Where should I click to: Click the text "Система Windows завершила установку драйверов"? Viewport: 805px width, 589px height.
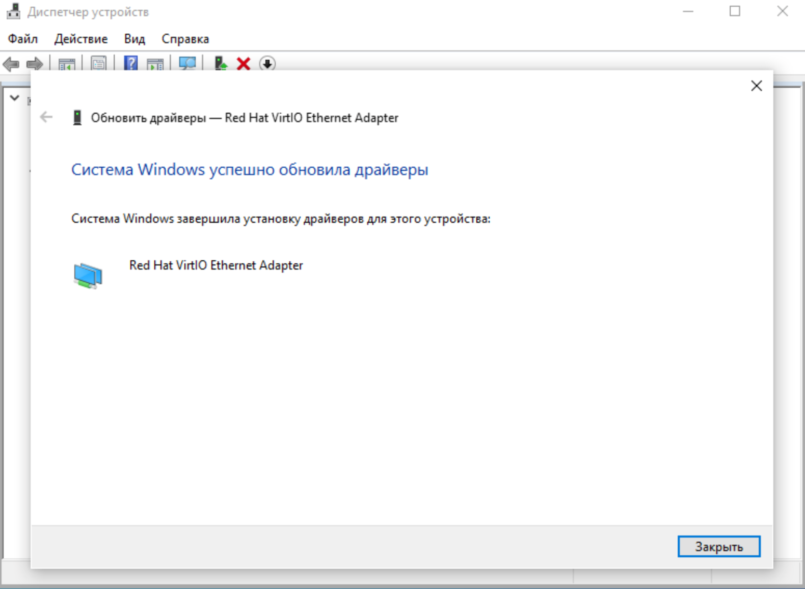click(x=217, y=219)
